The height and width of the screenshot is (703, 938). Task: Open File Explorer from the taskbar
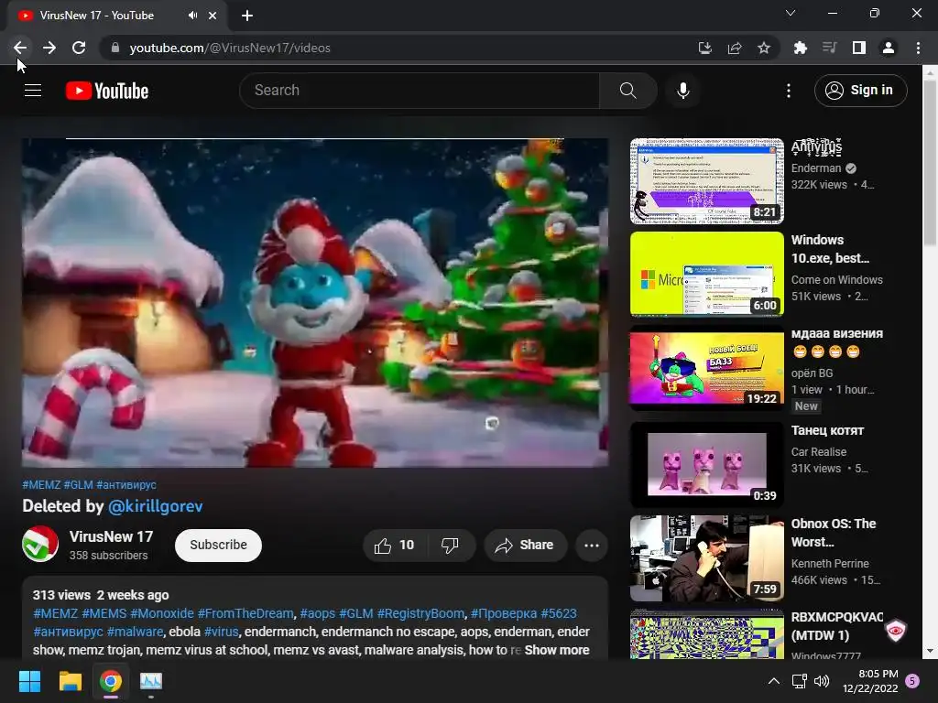(x=70, y=681)
